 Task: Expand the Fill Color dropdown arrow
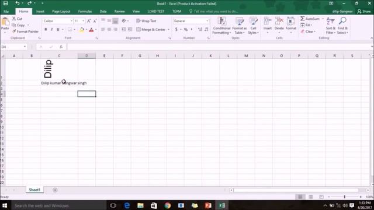[86, 30]
